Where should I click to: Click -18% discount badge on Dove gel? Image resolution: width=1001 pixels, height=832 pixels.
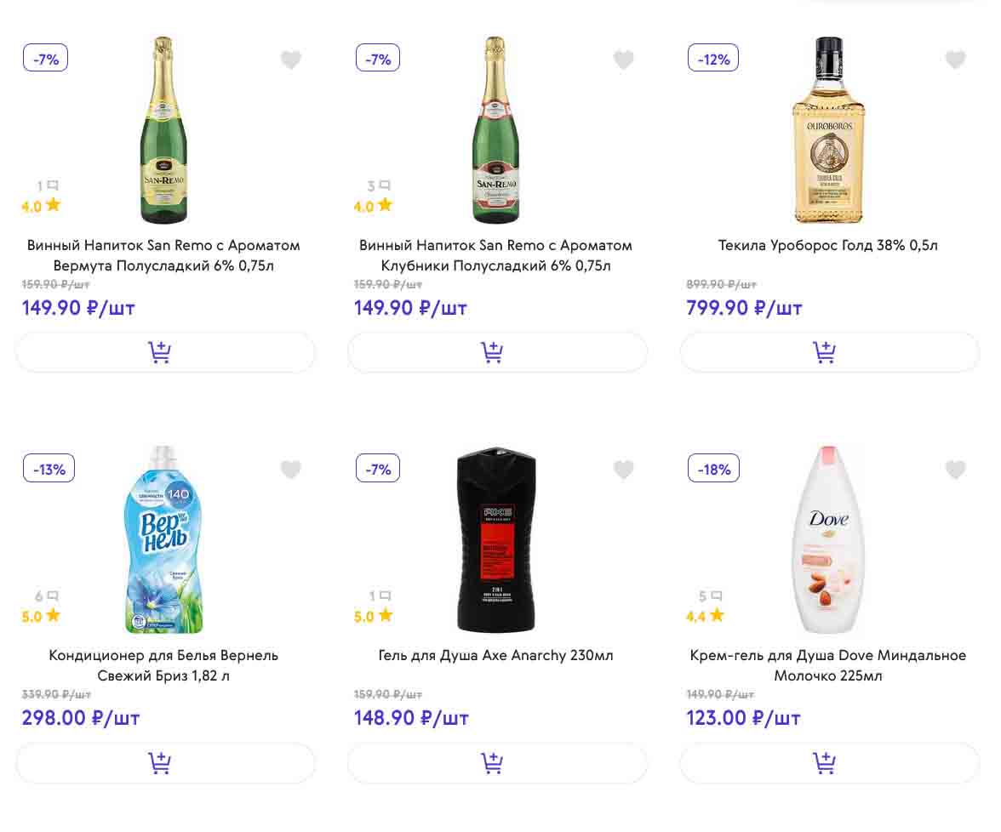(713, 469)
